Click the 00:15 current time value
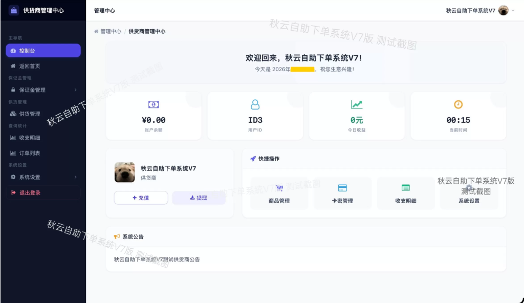This screenshot has width=524, height=303. coord(458,120)
